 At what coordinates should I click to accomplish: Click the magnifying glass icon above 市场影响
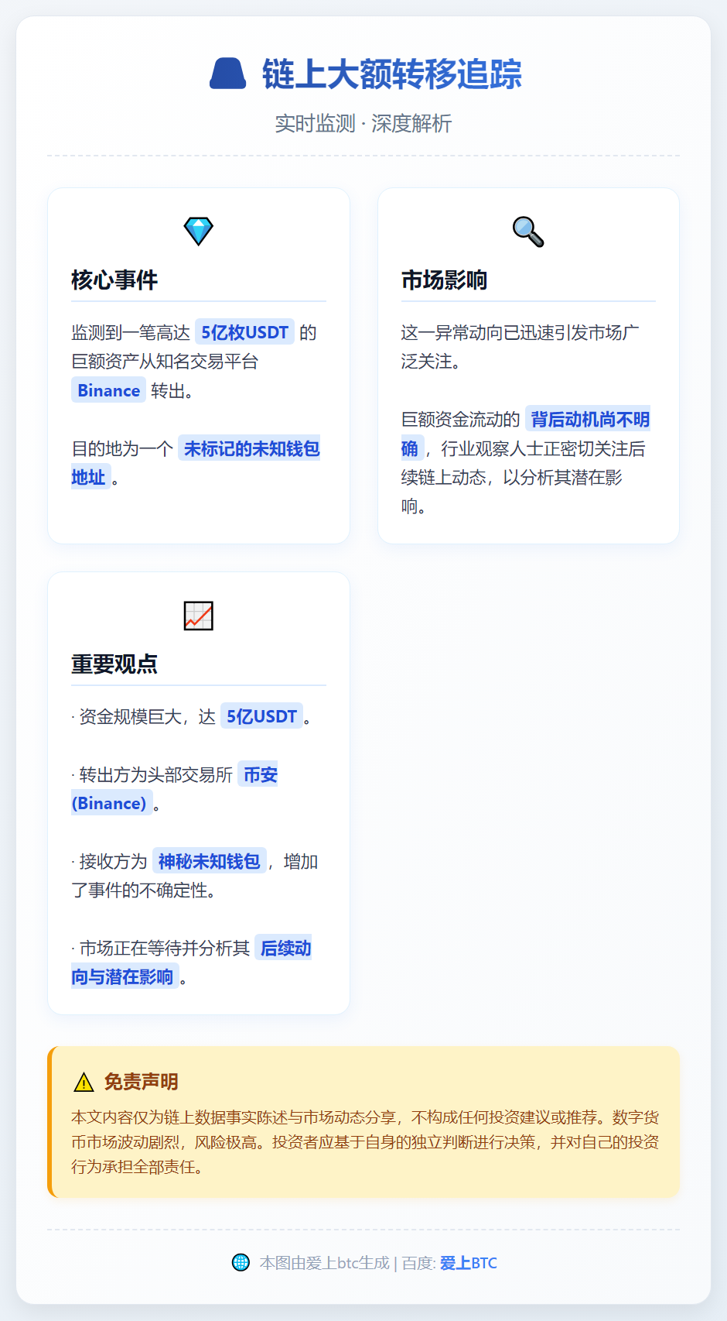528,231
